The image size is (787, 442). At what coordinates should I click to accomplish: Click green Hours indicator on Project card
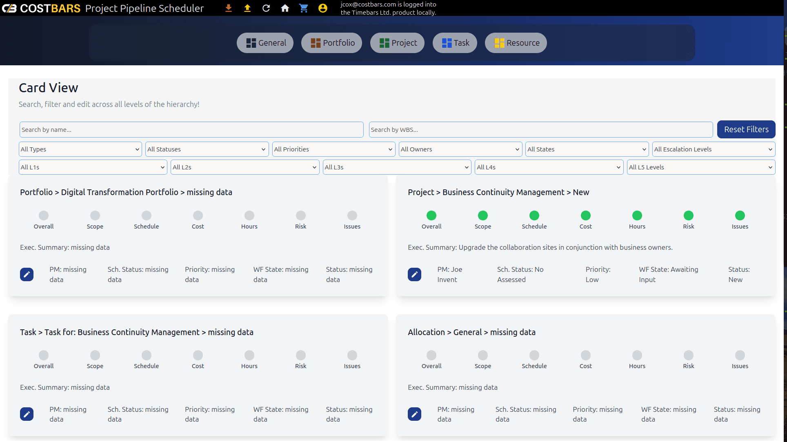pos(637,215)
